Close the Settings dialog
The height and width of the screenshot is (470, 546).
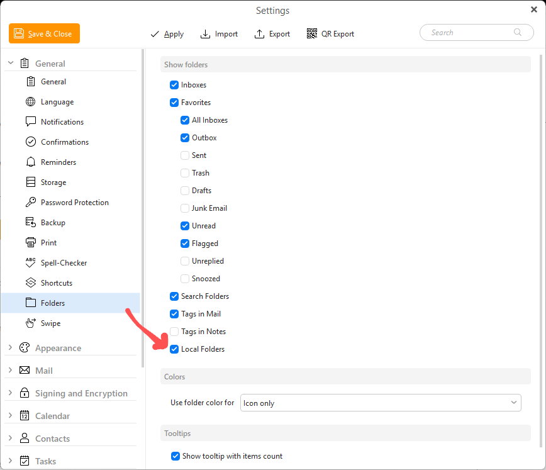(534, 9)
